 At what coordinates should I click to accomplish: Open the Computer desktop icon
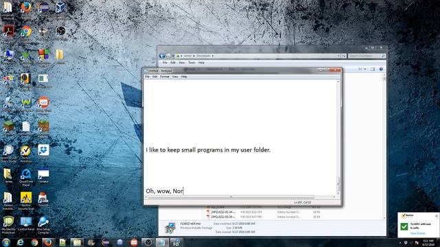(8, 55)
